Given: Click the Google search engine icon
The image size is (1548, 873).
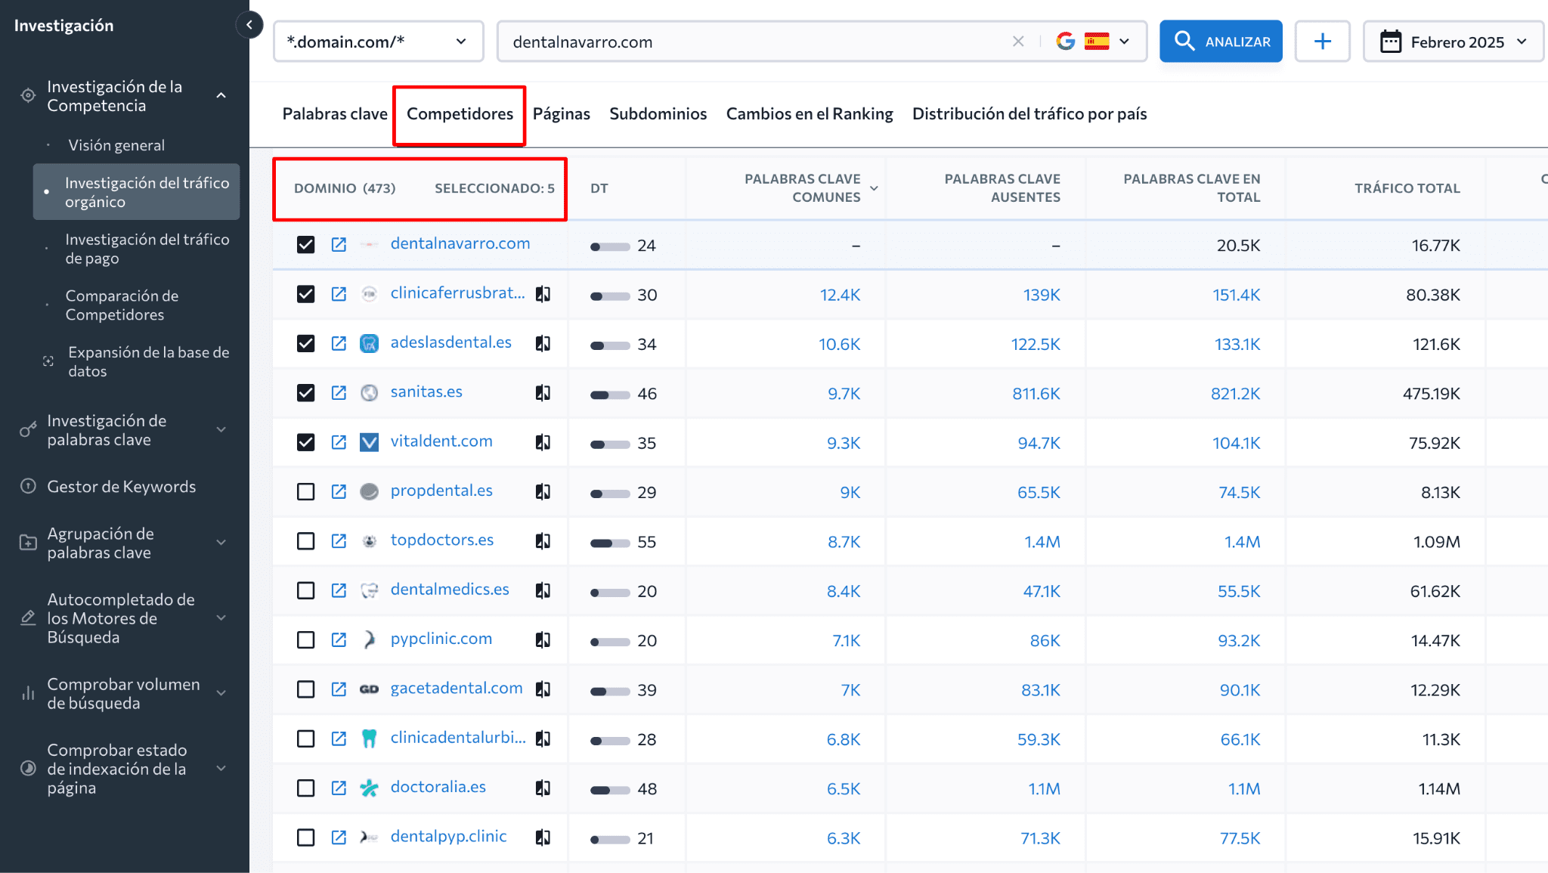Looking at the screenshot, I should coord(1066,42).
